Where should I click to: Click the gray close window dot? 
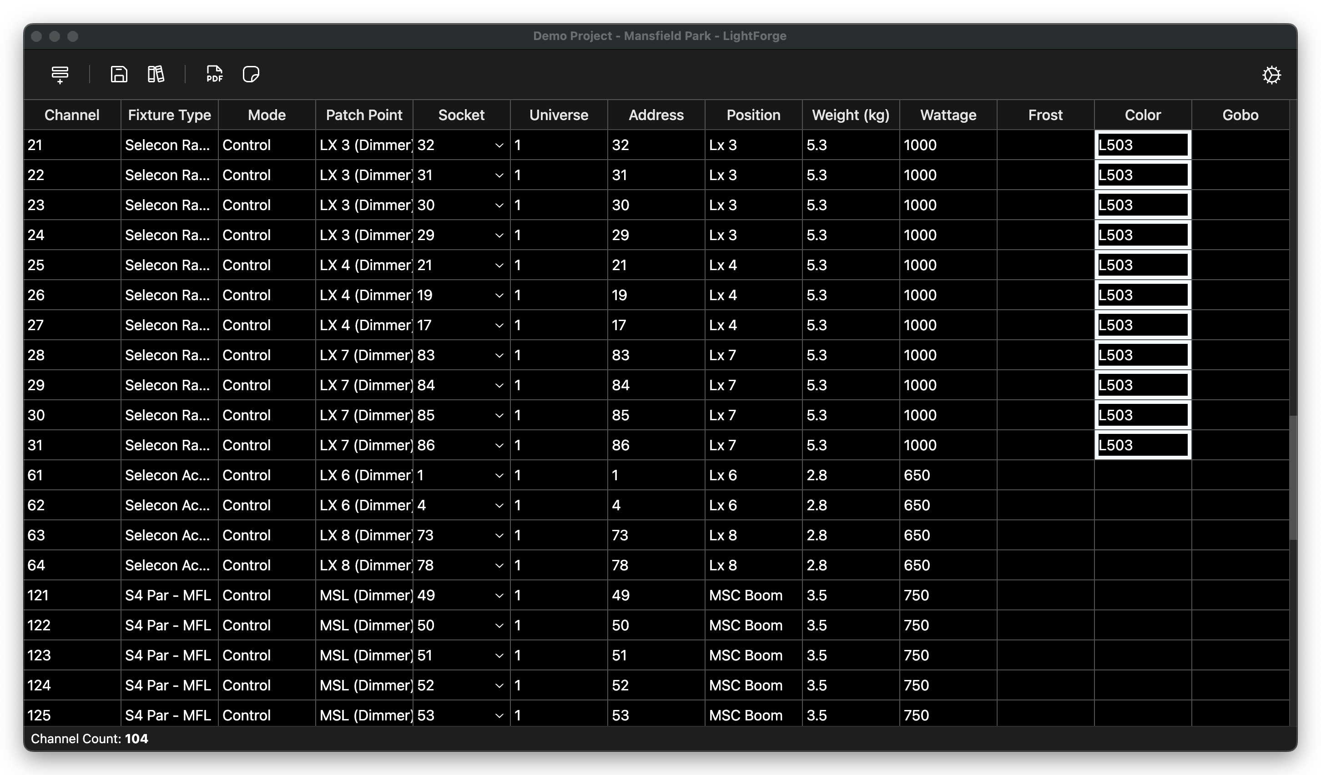[x=37, y=36]
